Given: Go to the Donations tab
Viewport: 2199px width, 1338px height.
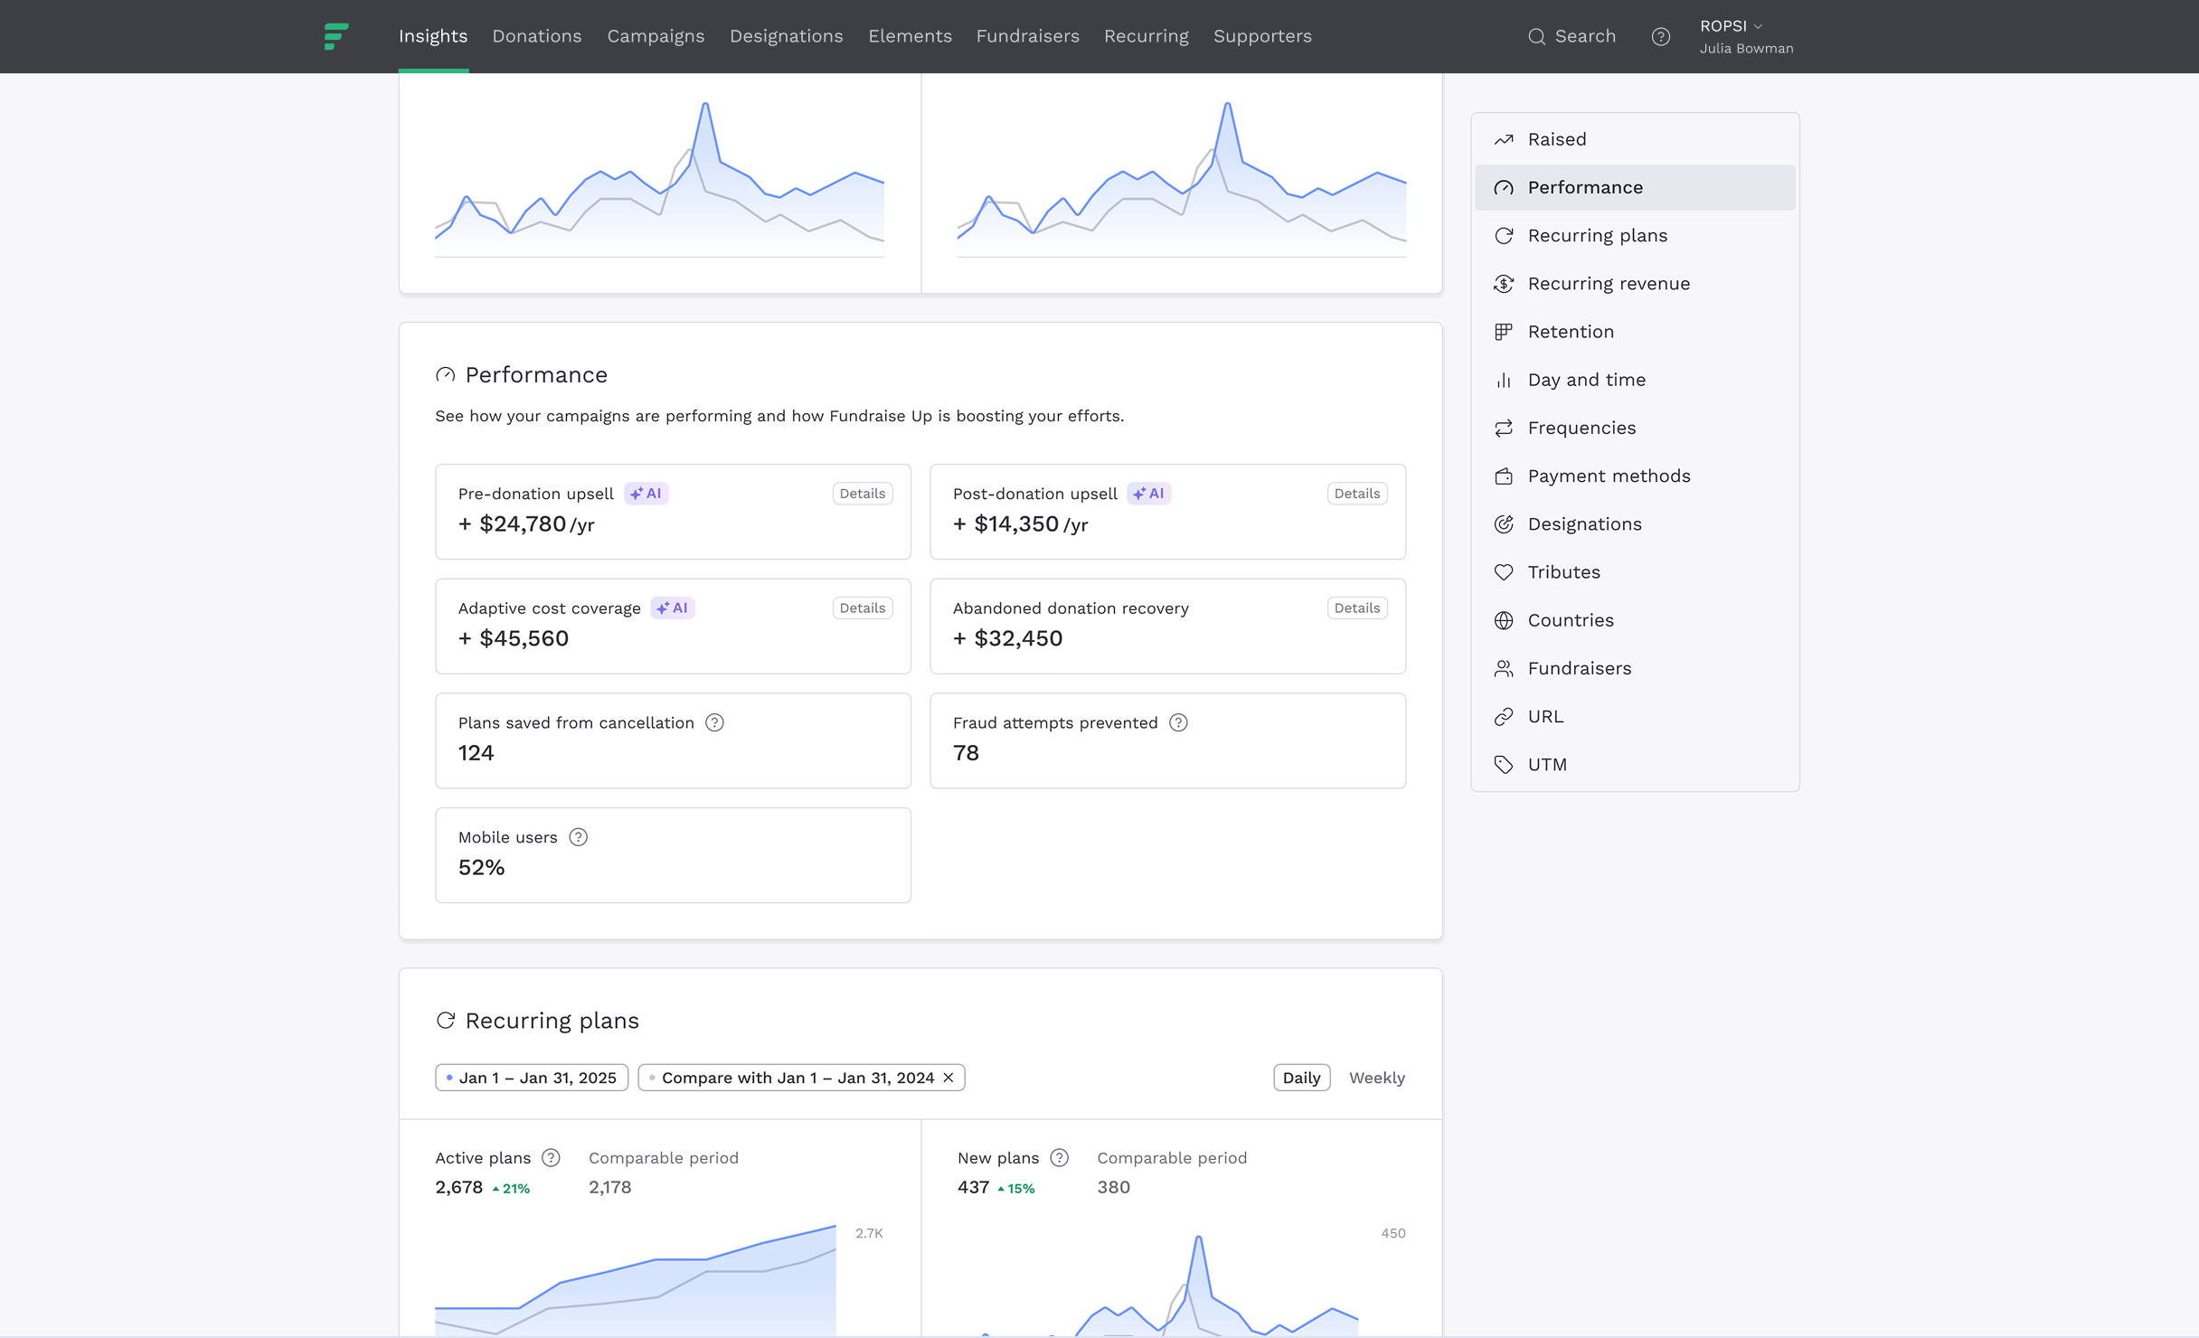Looking at the screenshot, I should point(536,36).
